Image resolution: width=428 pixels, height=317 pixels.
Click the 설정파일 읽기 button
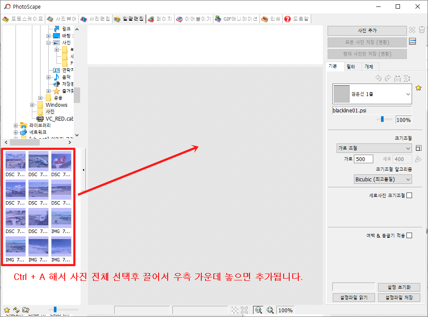[354, 298]
